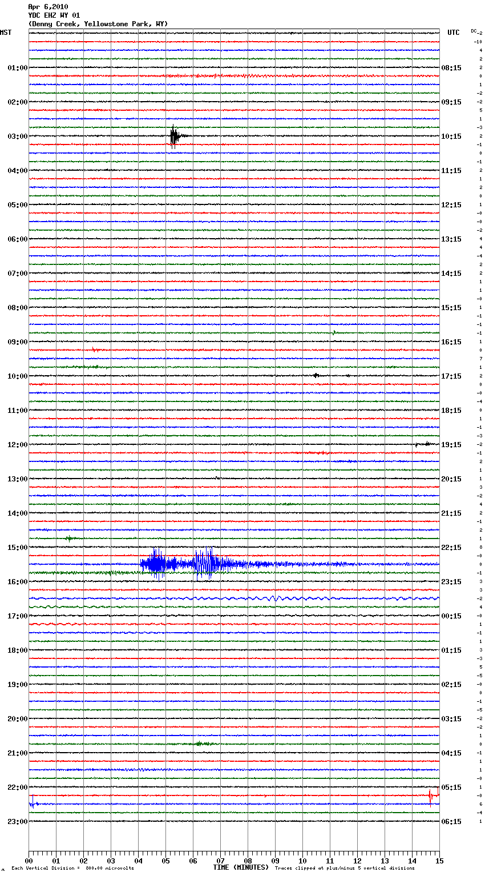485x876 pixels.
Task: Click the '22:00' MST hour label
Action: coord(17,787)
